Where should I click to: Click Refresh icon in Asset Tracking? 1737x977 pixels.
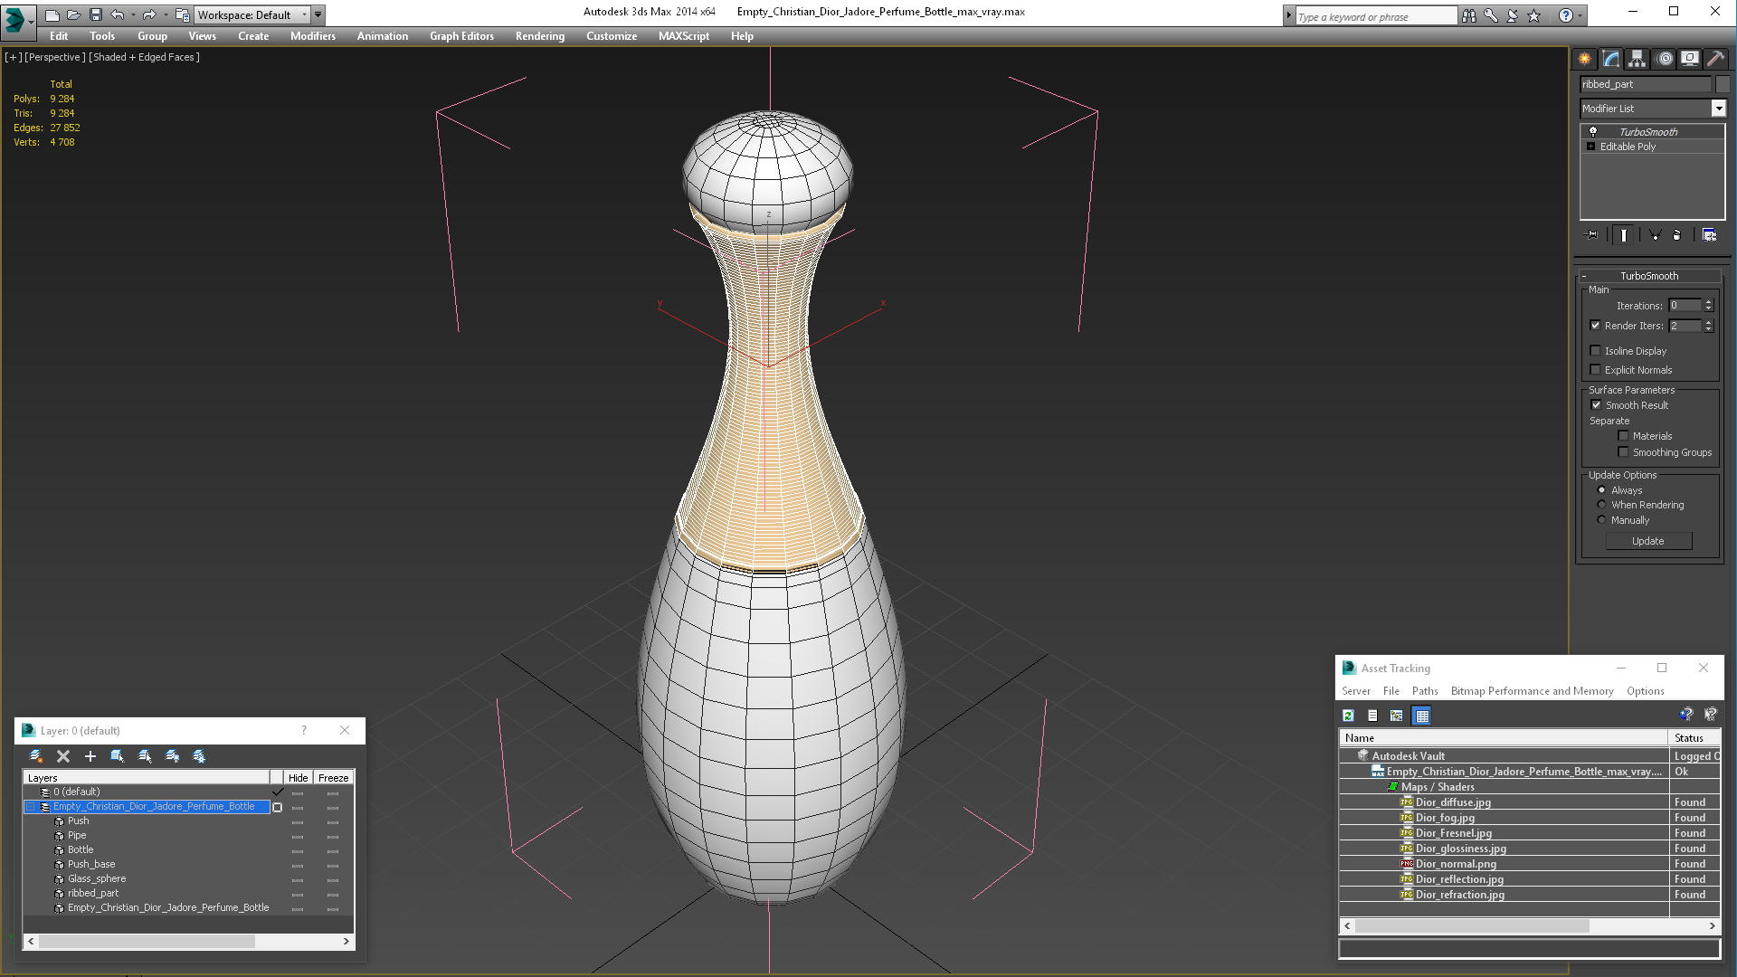tap(1348, 716)
